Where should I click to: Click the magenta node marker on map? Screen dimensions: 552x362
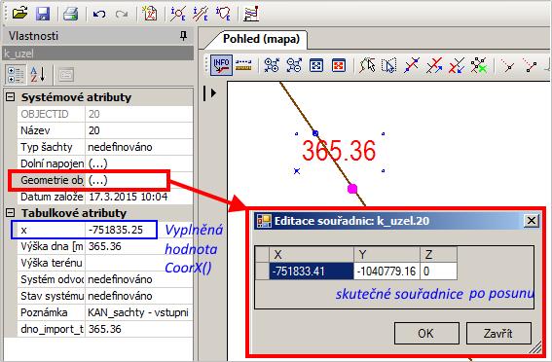pyautogui.click(x=352, y=189)
